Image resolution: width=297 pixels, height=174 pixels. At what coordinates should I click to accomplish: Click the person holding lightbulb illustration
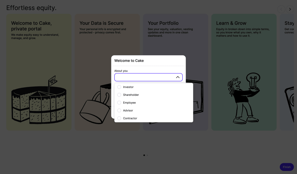point(244,98)
